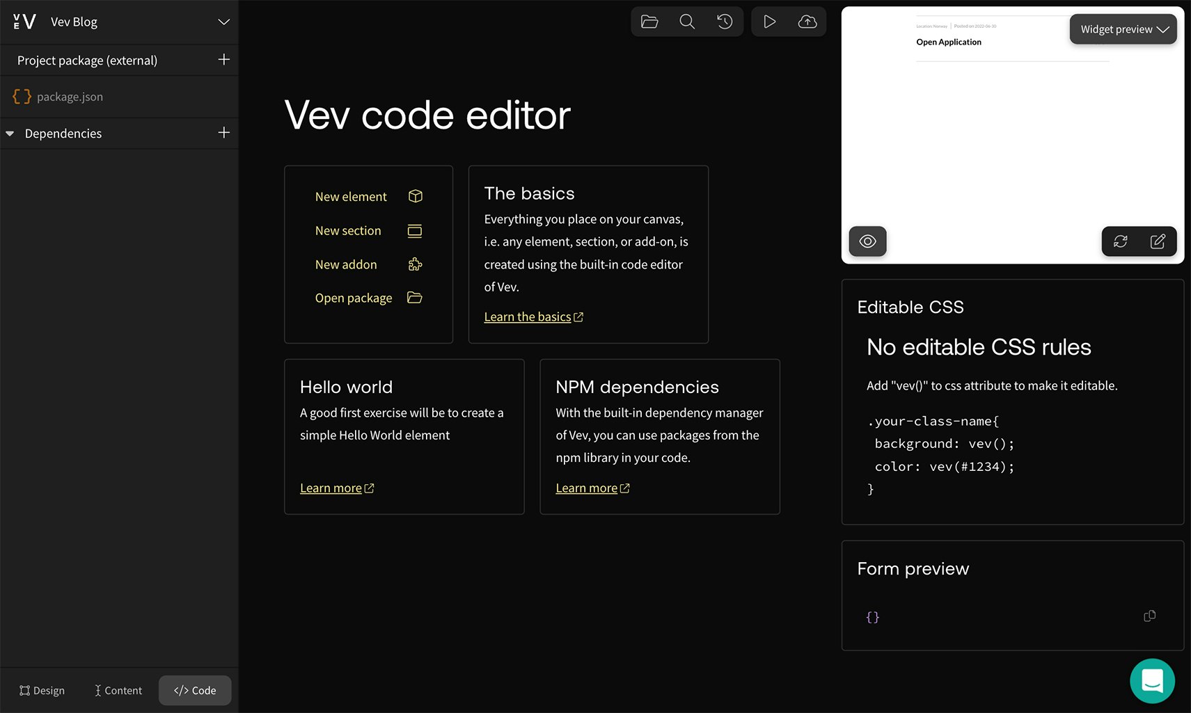The width and height of the screenshot is (1191, 713).
Task: Click the 'No editable CSS rules' text
Action: (x=979, y=347)
